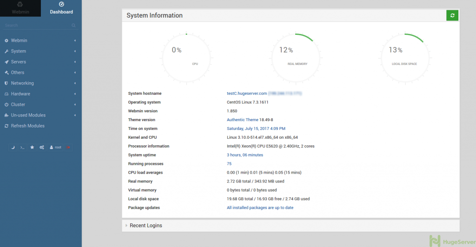Click the Operating system label

click(144, 102)
